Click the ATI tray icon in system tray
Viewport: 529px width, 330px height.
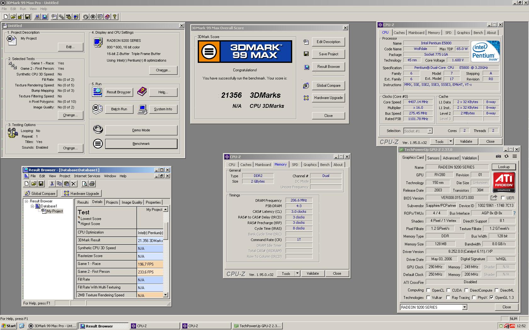pos(512,326)
